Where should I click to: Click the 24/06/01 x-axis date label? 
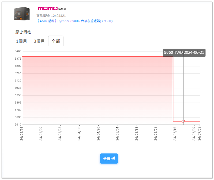coord(156,134)
